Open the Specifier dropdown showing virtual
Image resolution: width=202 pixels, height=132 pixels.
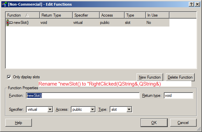[x=50, y=109]
